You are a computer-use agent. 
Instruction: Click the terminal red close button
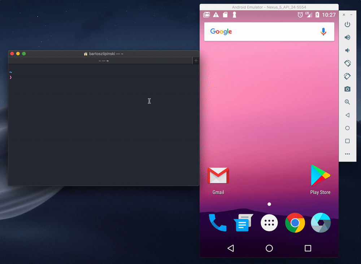[x=12, y=54]
